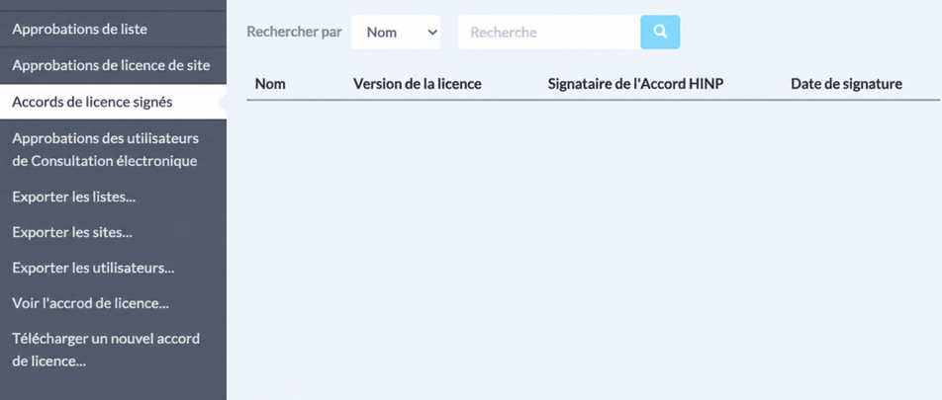The image size is (942, 400).
Task: Click the "Date de signature" column header
Action: [x=846, y=84]
